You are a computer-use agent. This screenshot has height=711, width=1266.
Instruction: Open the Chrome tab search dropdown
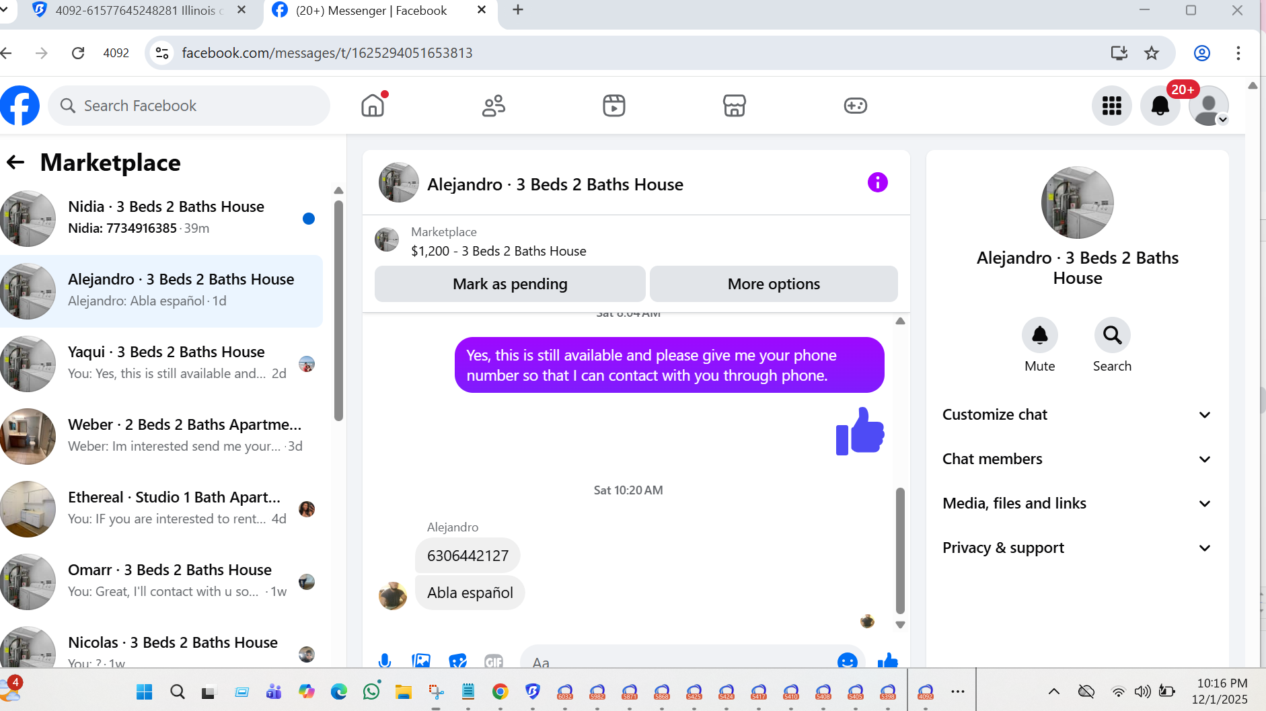click(x=4, y=10)
